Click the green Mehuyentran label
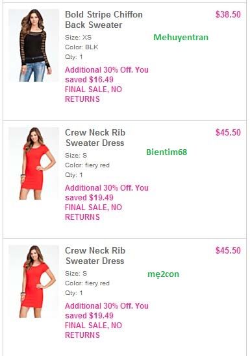Viewport: 250px width, 356px height. click(x=181, y=37)
